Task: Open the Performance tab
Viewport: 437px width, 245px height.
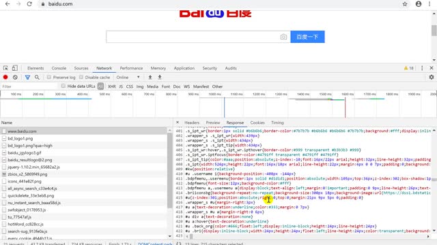Action: [x=131, y=68]
